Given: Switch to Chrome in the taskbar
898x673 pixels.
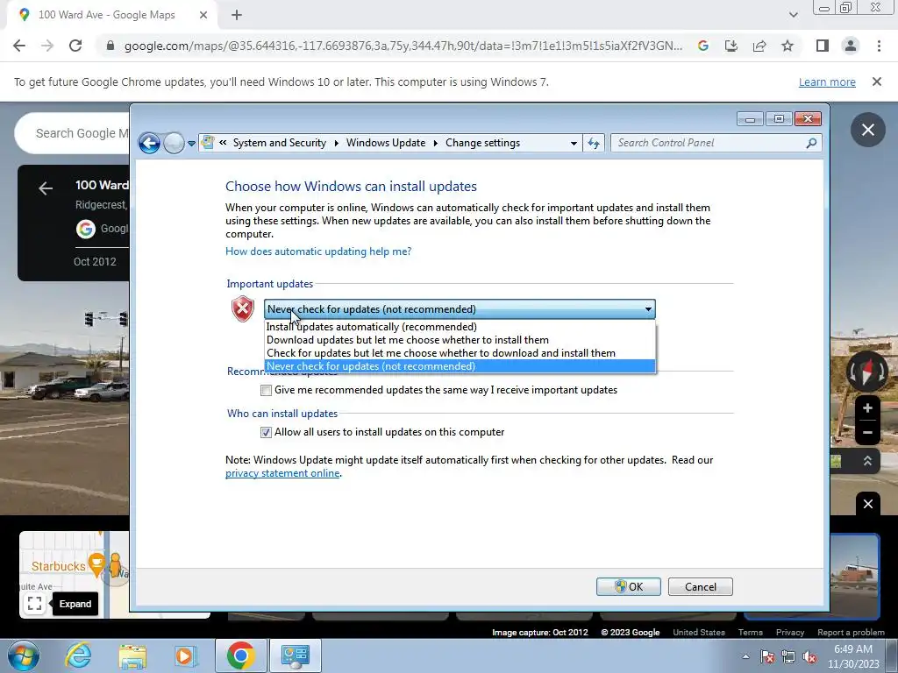Looking at the screenshot, I should (x=240, y=655).
